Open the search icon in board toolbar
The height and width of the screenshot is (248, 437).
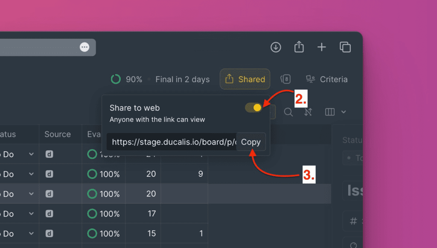click(x=288, y=112)
